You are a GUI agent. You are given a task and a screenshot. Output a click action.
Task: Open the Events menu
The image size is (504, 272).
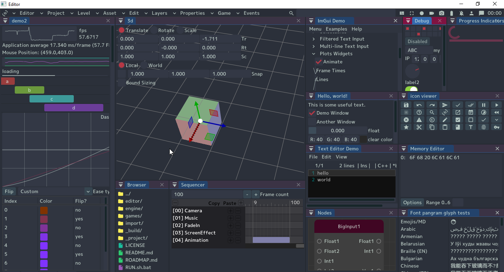(x=252, y=13)
